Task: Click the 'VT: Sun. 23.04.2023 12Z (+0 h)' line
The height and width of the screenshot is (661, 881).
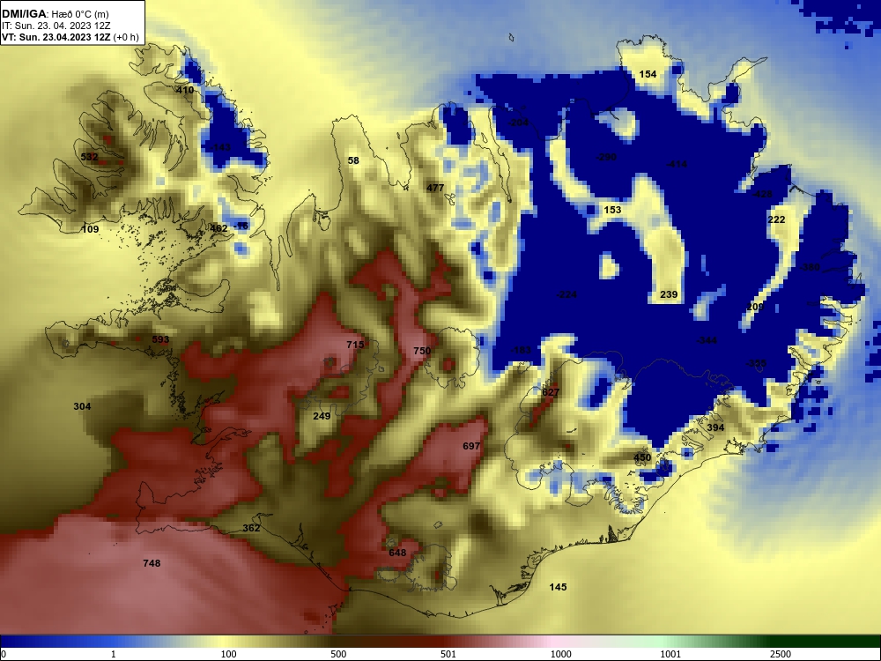Action: (x=70, y=37)
